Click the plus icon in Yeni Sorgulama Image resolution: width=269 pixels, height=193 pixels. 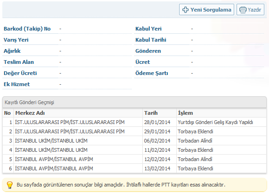[x=185, y=10]
